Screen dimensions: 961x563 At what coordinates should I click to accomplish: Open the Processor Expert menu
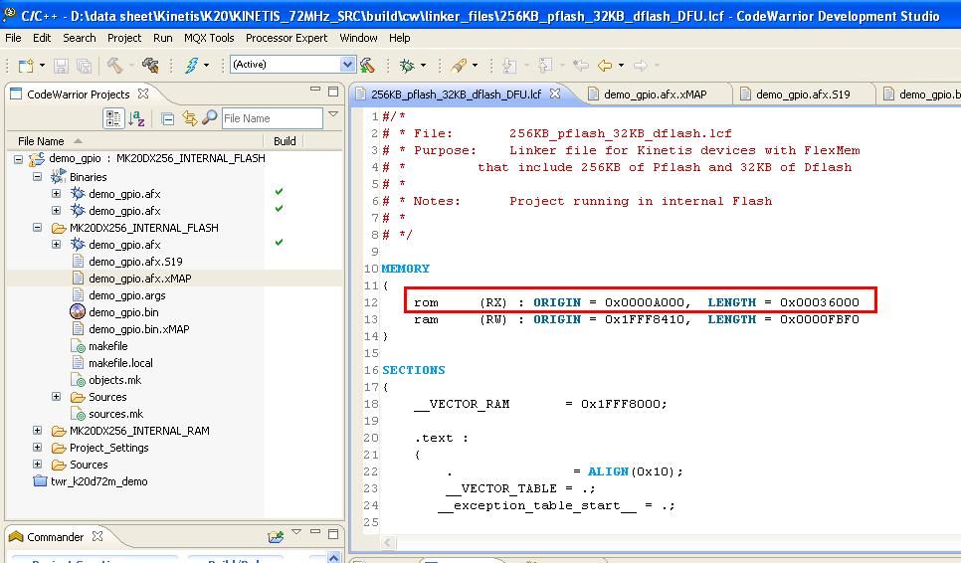click(x=287, y=38)
